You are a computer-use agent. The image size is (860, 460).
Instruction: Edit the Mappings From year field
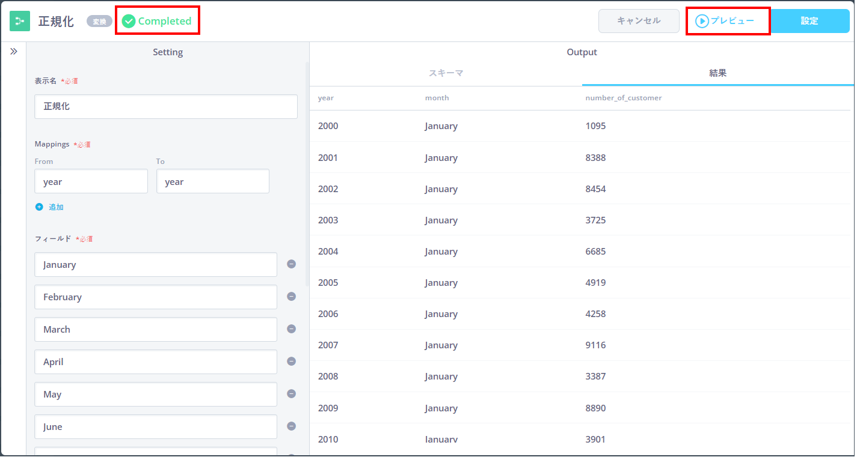pyautogui.click(x=91, y=181)
